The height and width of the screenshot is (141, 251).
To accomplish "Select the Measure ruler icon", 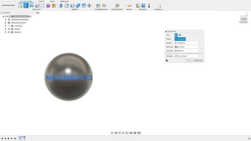I will (129, 5).
